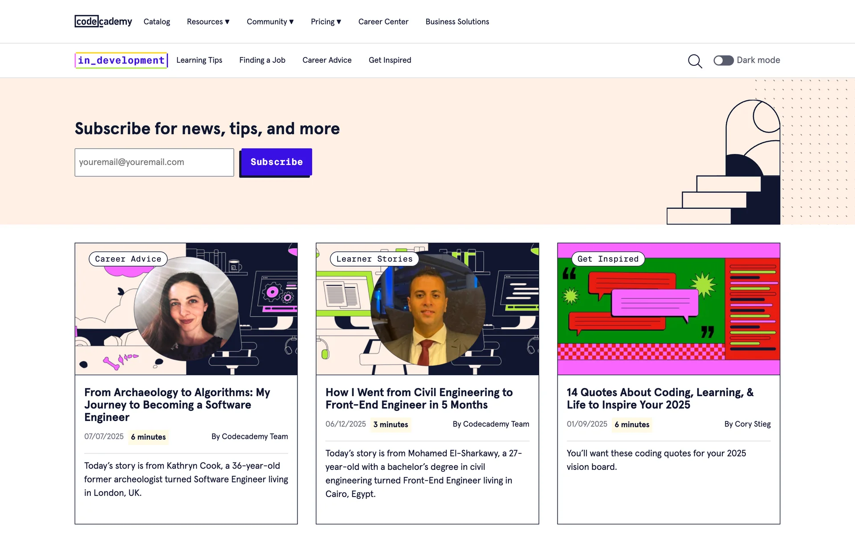
Task: Open the 14 Quotes About Coding article
Action: click(660, 398)
